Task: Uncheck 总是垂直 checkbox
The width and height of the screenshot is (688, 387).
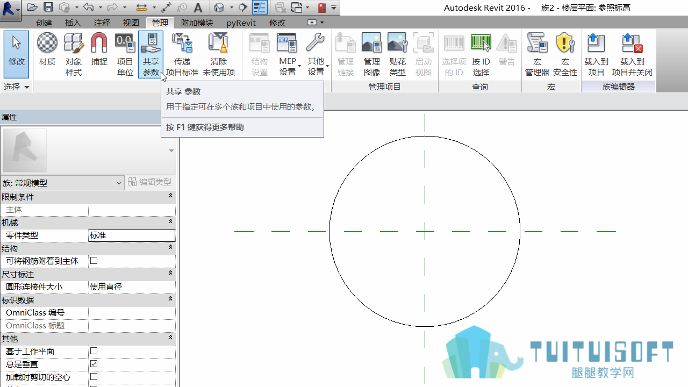Action: [94, 364]
